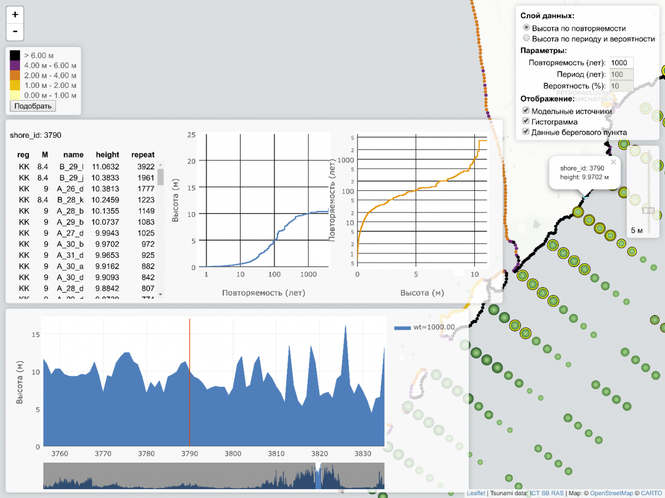This screenshot has height=498, width=665.
Task: Close the shore_id 3790 popup
Action: [613, 163]
